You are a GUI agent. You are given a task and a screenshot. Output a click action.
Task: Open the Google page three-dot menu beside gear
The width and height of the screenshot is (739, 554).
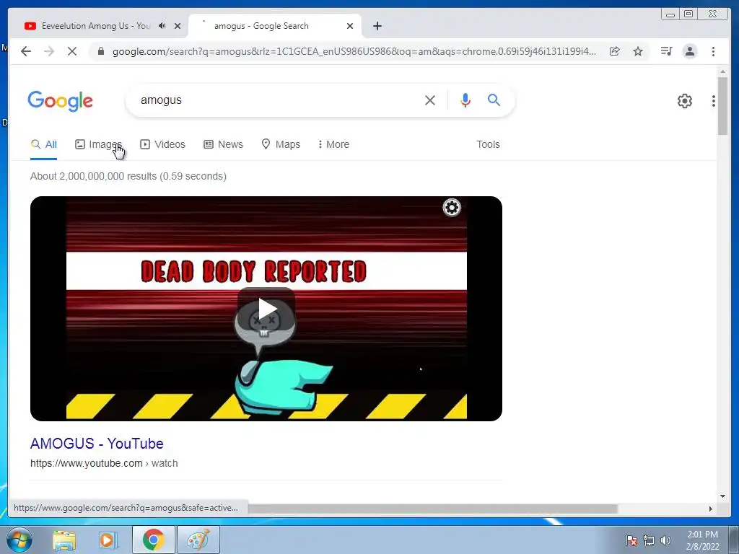click(714, 101)
